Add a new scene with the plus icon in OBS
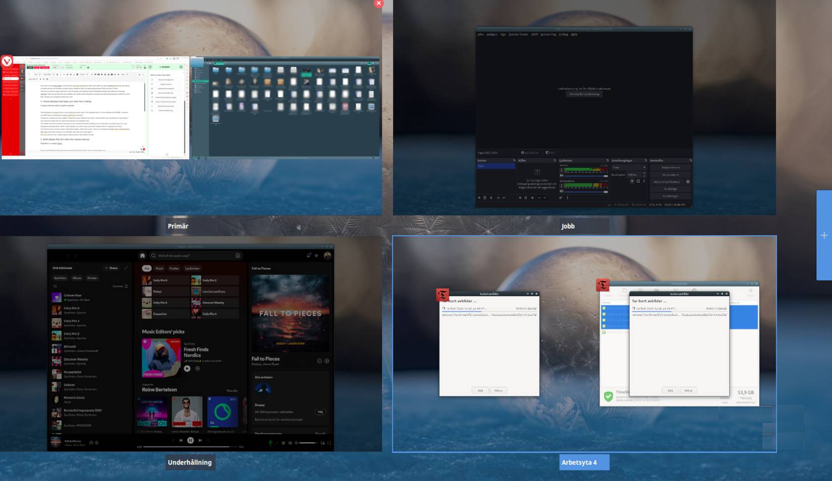832x481 pixels. [x=479, y=198]
